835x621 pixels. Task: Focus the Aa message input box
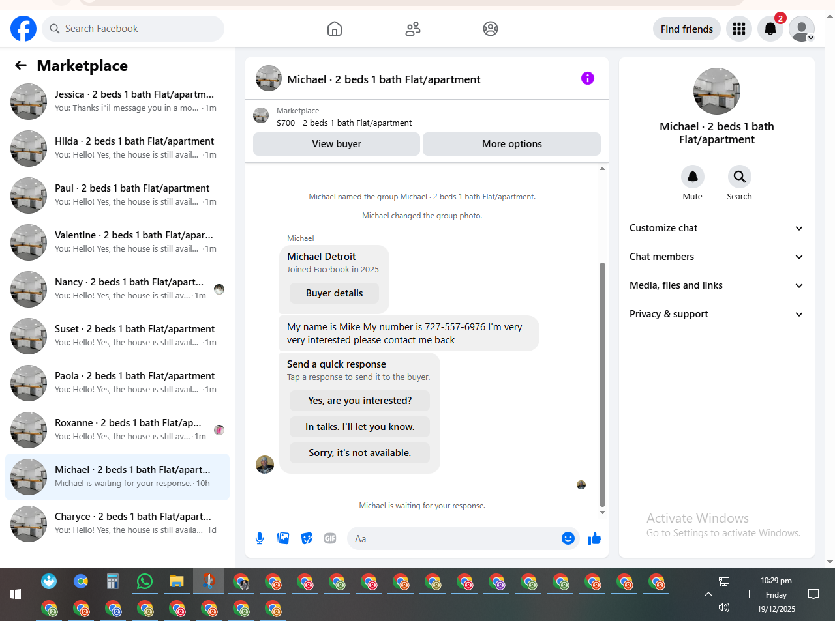coord(454,538)
